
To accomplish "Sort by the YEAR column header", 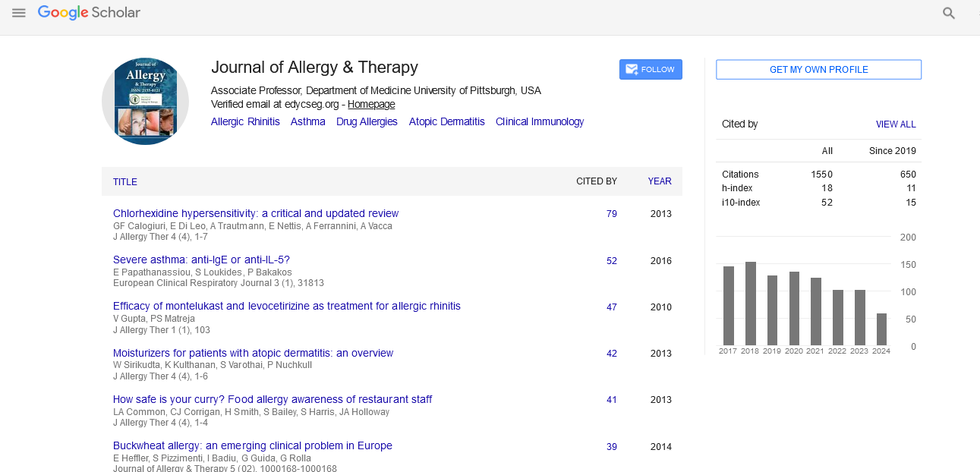I will (660, 181).
